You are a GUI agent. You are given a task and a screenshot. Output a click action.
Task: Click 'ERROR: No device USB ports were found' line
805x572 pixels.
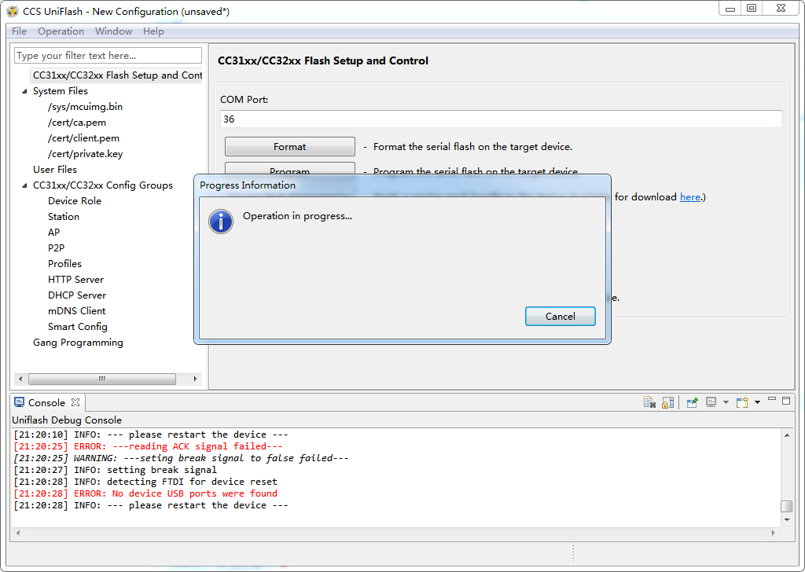[x=145, y=493]
